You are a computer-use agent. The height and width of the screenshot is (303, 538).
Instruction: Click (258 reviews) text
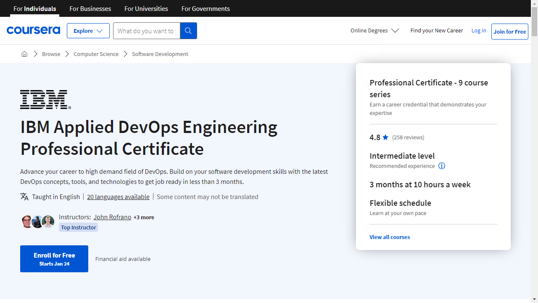(408, 137)
